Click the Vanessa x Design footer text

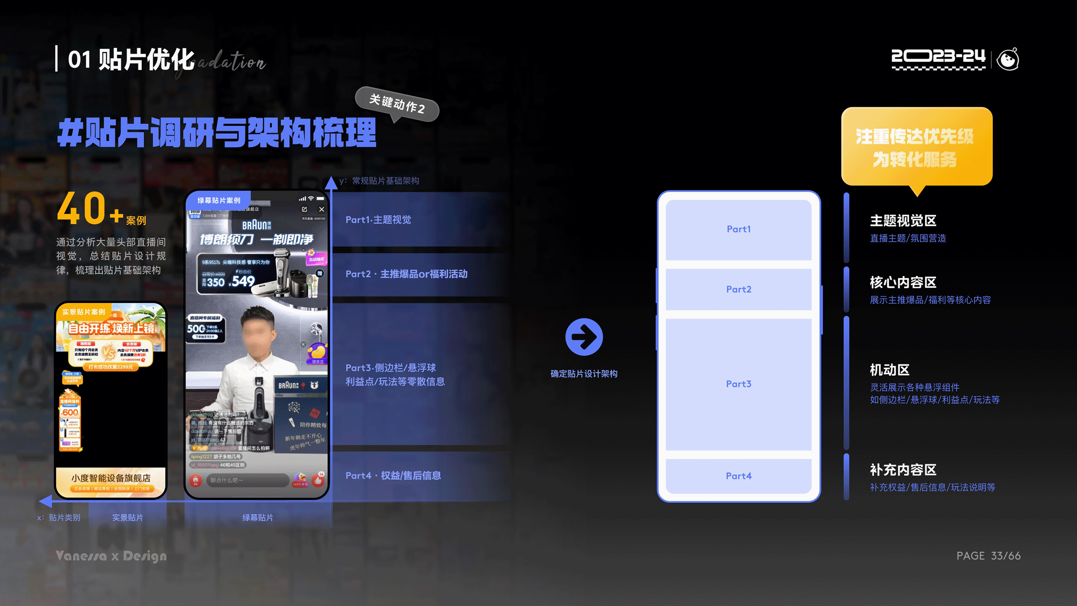click(111, 556)
